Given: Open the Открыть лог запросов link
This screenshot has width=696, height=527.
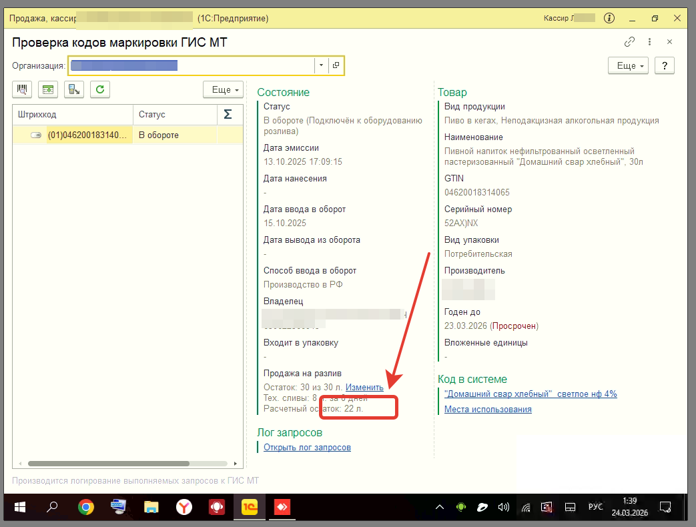Looking at the screenshot, I should pyautogui.click(x=307, y=448).
